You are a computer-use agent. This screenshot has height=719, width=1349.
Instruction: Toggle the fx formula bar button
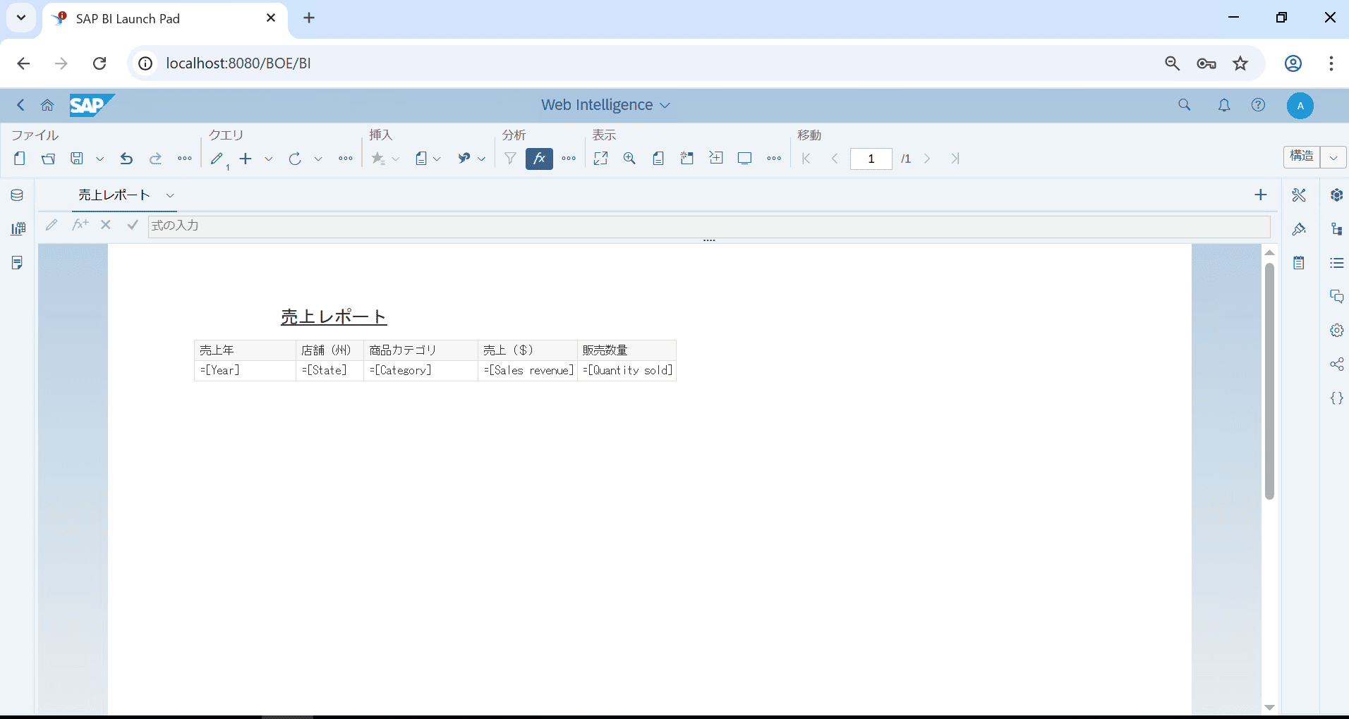tap(539, 159)
